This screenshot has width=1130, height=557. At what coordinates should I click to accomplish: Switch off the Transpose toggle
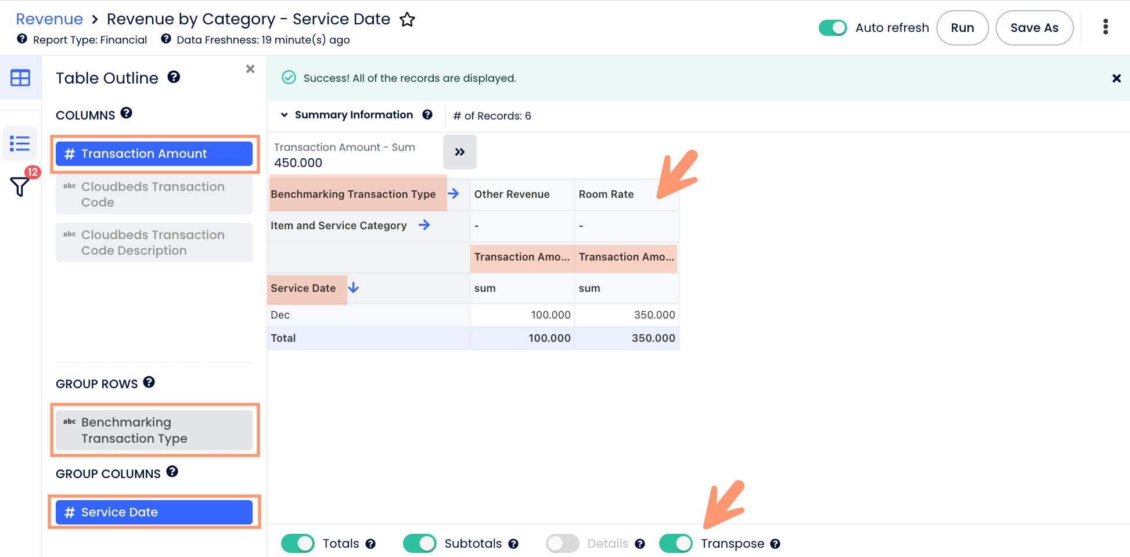coord(675,544)
